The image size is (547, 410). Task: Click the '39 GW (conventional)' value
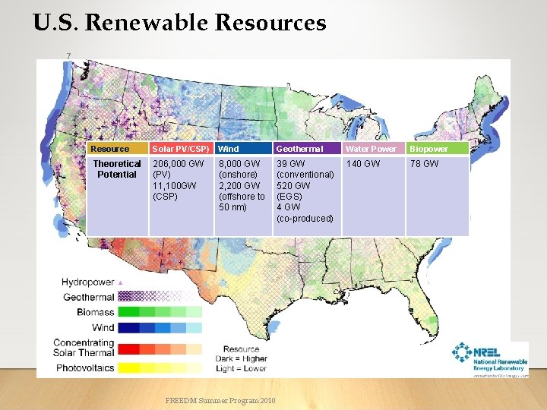coord(305,169)
